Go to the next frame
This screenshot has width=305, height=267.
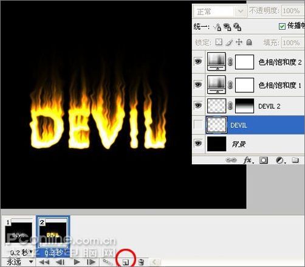coord(91,262)
